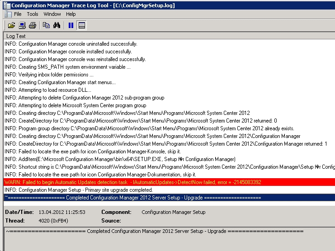Viewport: 335px width, 251px height.
Task: Open the Help menu
Action: point(71,14)
